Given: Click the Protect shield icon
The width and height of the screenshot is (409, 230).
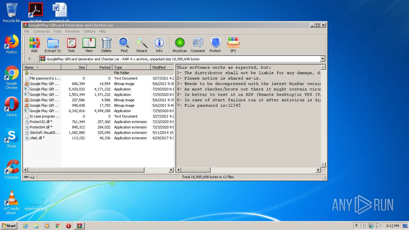Looking at the screenshot, I should tap(215, 45).
